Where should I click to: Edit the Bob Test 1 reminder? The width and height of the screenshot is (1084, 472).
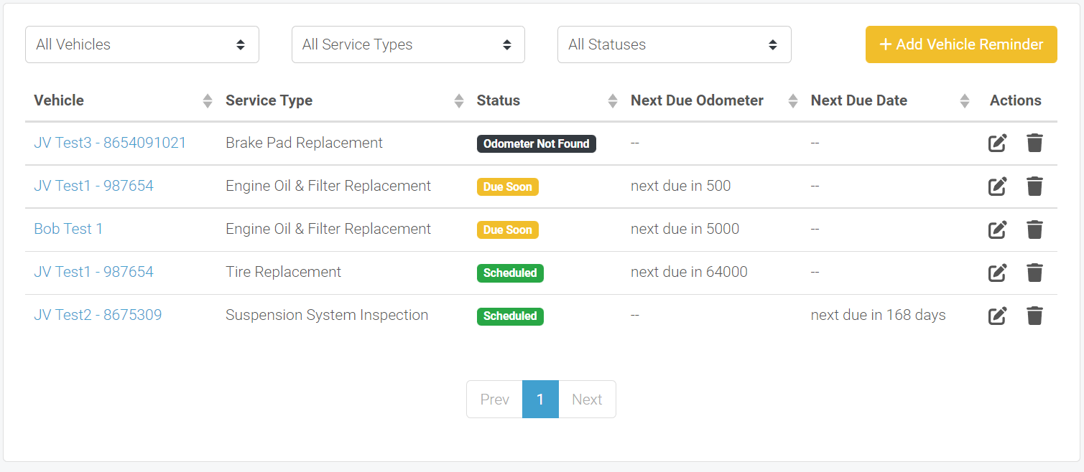[x=997, y=230]
